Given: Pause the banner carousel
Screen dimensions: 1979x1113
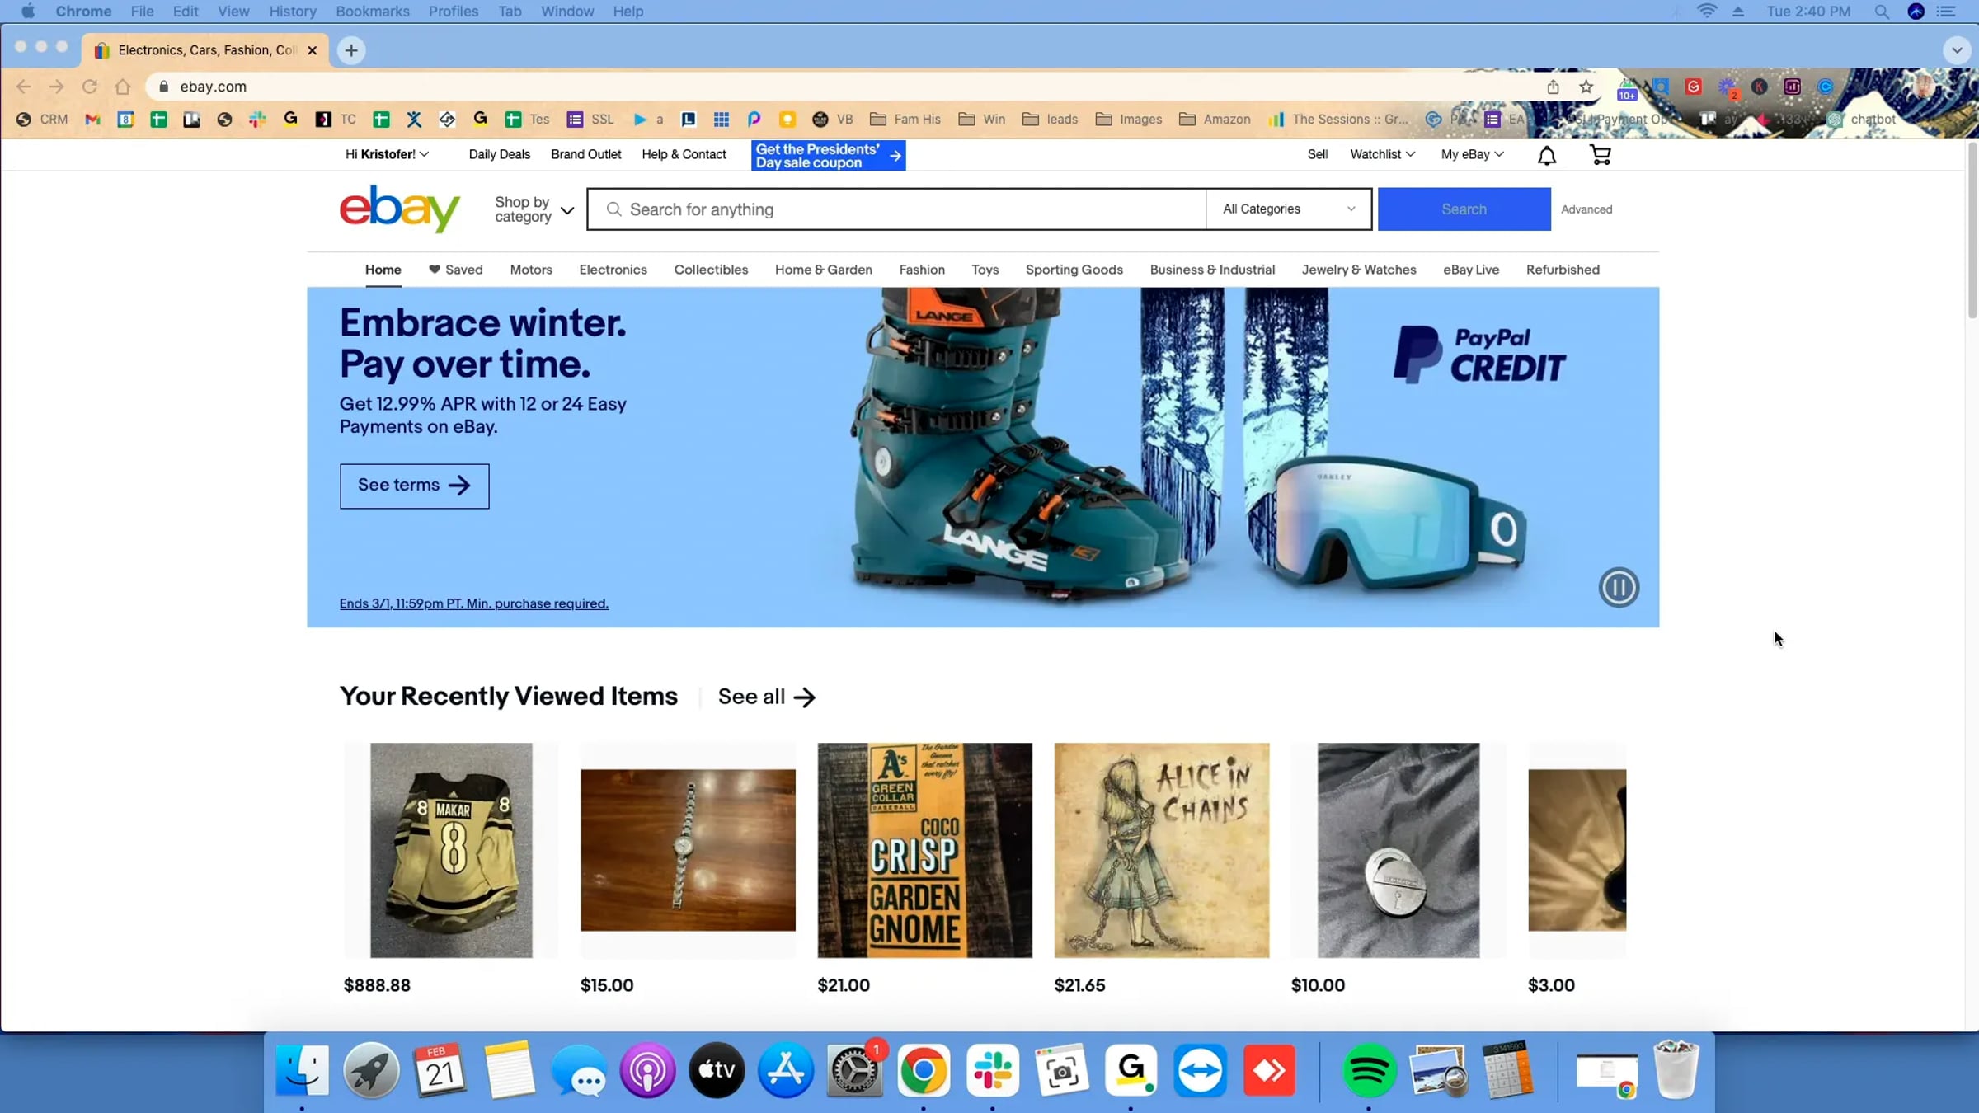Looking at the screenshot, I should point(1619,588).
